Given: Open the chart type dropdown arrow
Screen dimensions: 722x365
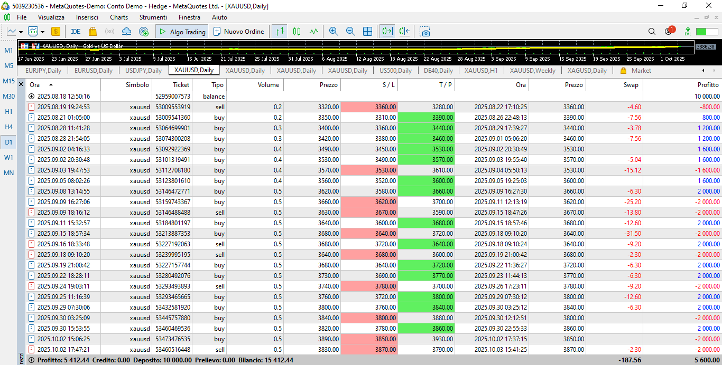Looking at the screenshot, I should coord(21,32).
